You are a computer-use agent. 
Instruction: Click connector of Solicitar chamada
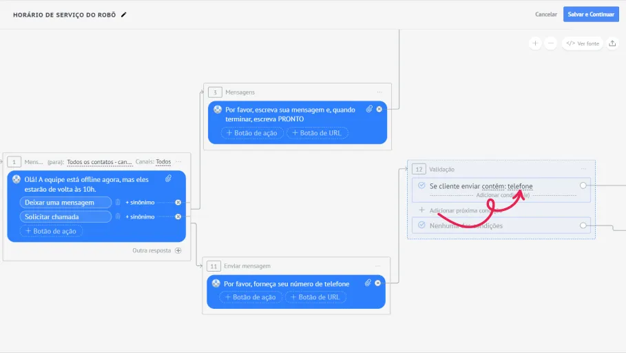(178, 216)
